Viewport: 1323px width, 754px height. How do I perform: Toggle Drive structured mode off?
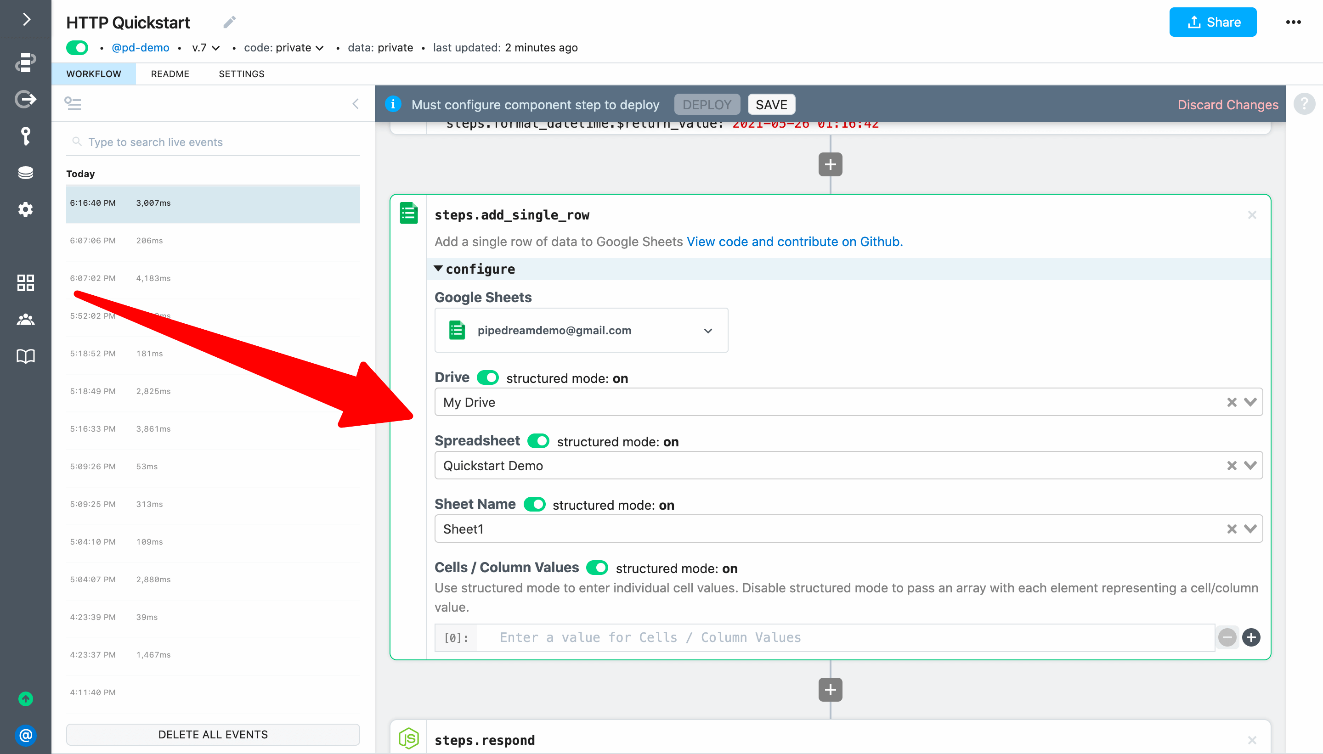pos(487,377)
